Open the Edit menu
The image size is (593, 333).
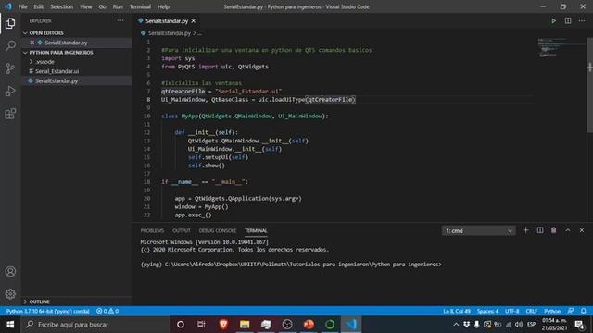click(x=38, y=6)
